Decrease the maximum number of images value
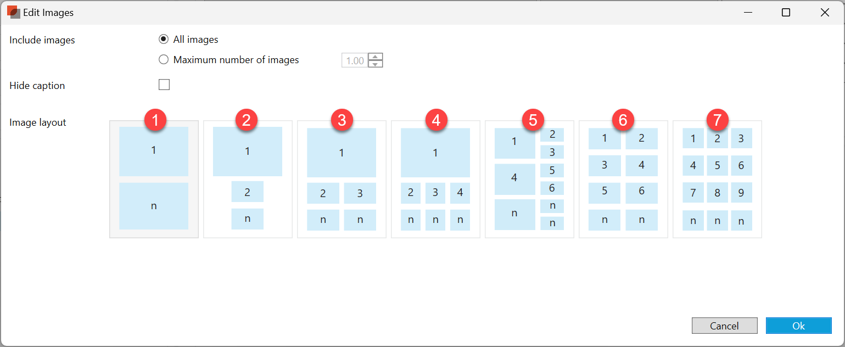 [x=376, y=64]
